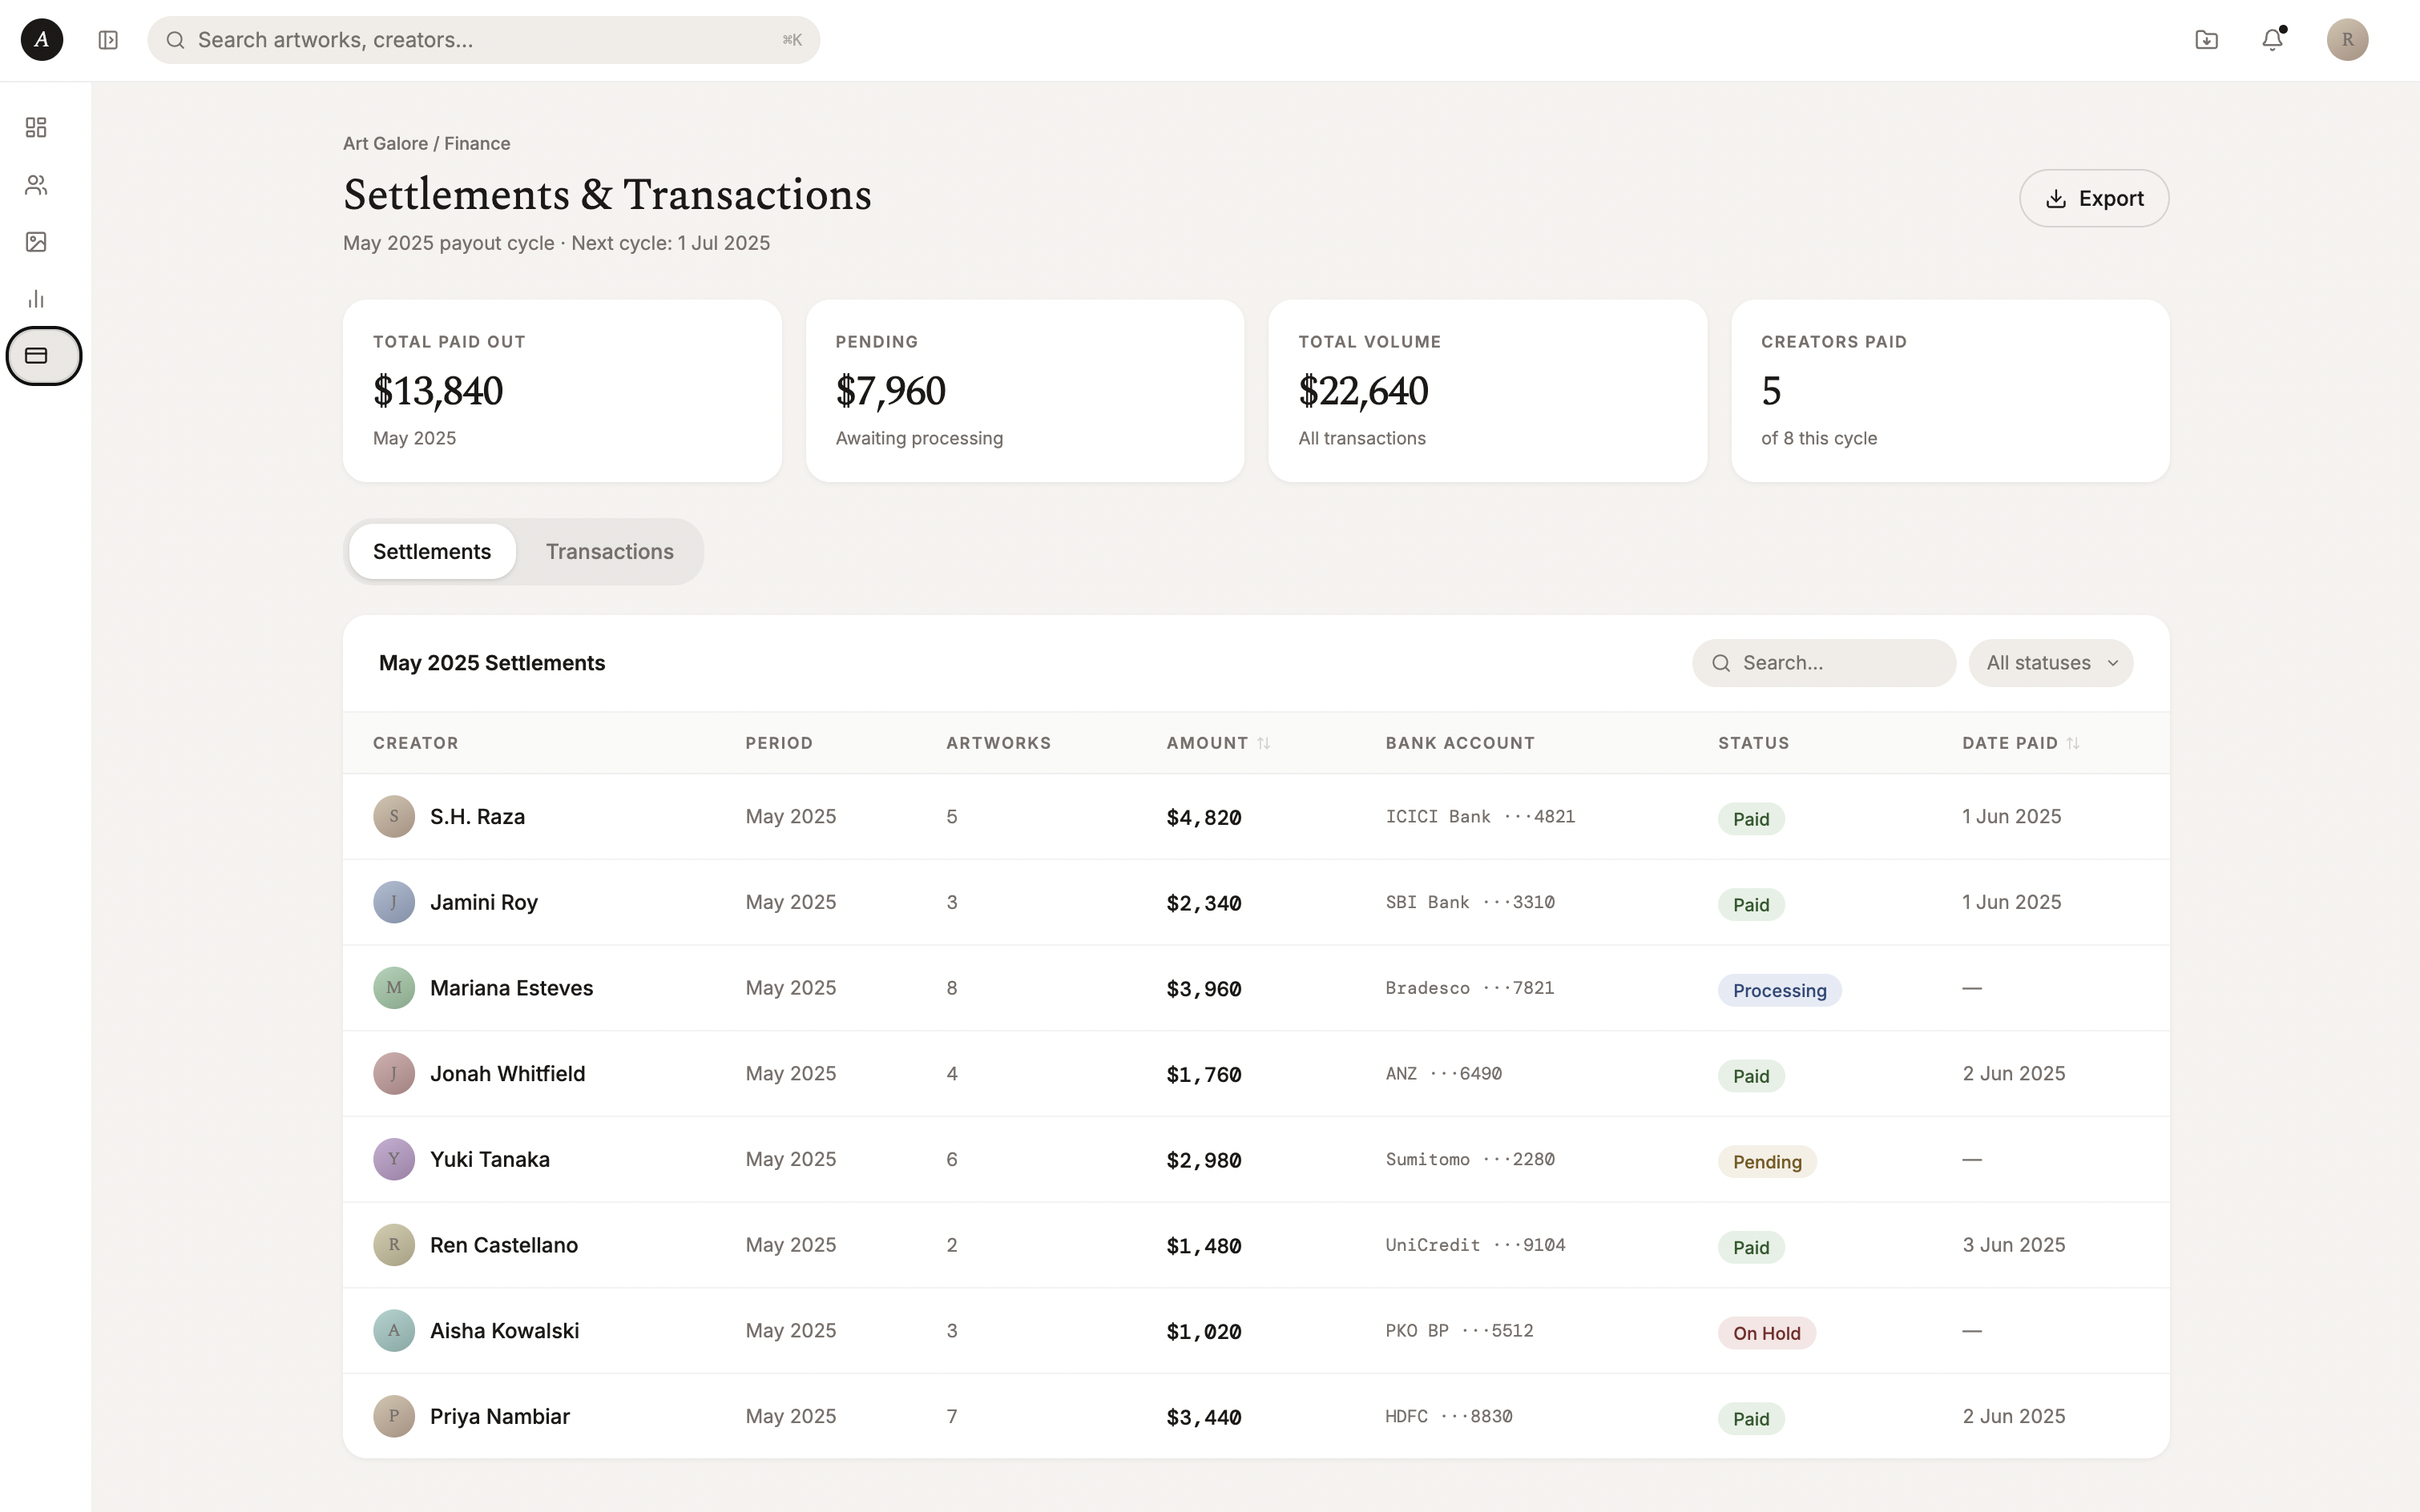Viewport: 2420px width, 1512px height.
Task: Select the finance card icon in sidebar
Action: [x=44, y=356]
